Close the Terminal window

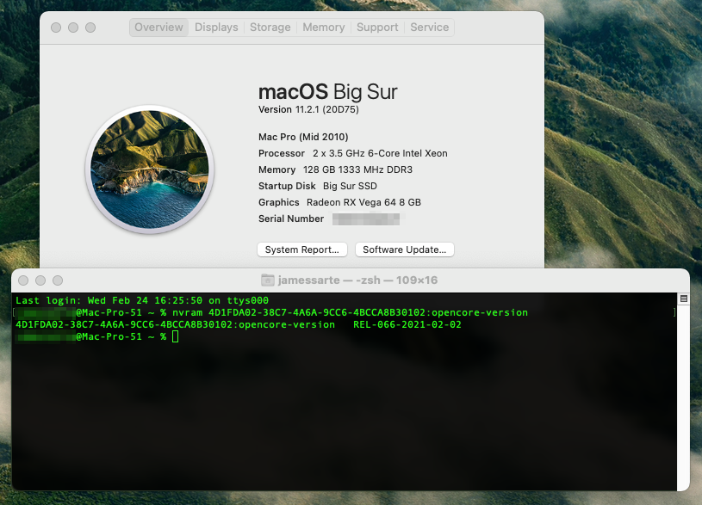click(x=23, y=280)
